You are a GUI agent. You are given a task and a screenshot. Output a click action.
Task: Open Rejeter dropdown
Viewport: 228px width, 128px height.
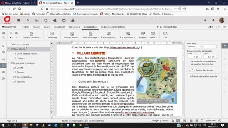point(153,35)
